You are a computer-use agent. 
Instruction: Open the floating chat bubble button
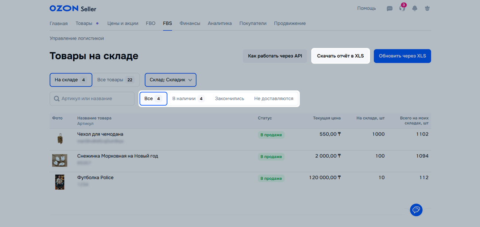(x=416, y=210)
